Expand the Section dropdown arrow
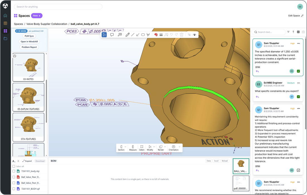 (126, 147)
